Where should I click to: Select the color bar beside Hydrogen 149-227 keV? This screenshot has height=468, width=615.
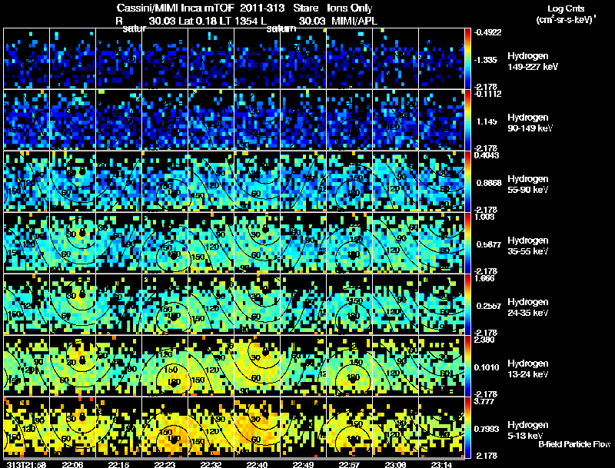tap(467, 58)
